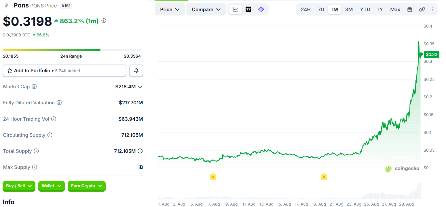Viewport: 446px width, 207px height.
Task: Click the $0.3198 price text
Action: click(x=27, y=21)
